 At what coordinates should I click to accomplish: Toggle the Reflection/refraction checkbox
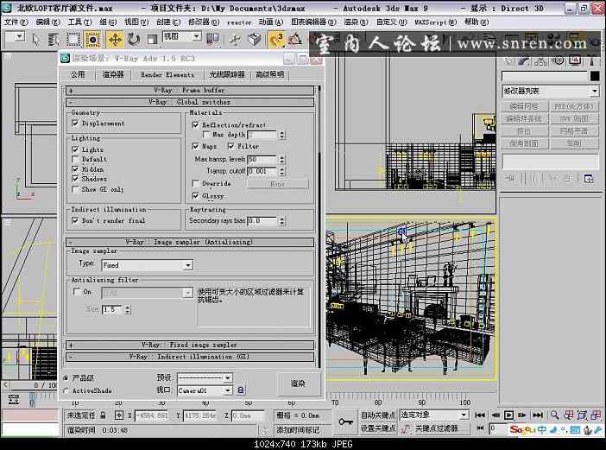point(196,125)
